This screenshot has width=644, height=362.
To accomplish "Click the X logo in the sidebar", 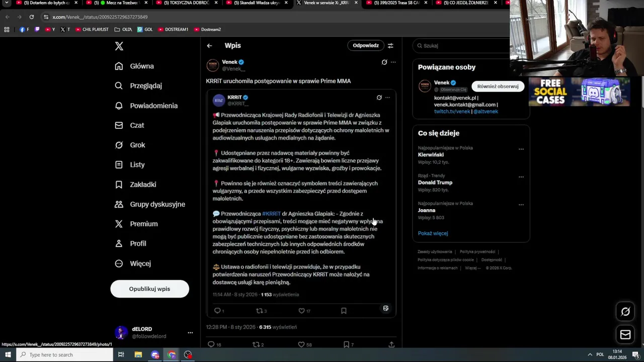I will coord(119,46).
